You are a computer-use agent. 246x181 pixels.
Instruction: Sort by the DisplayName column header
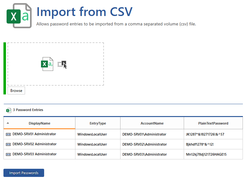click(x=39, y=123)
